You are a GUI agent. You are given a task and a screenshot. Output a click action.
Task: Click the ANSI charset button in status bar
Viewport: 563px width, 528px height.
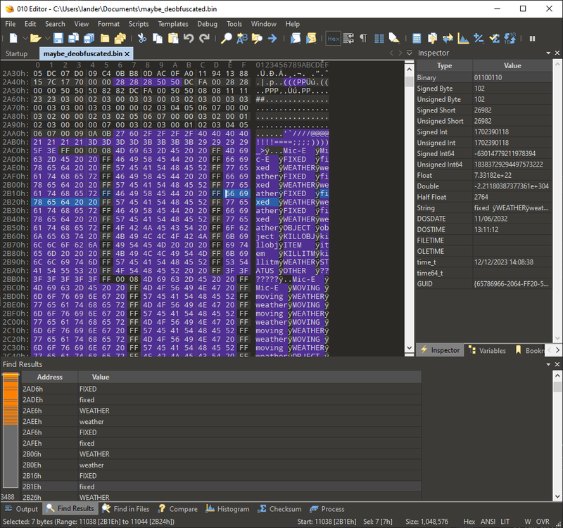point(488,521)
